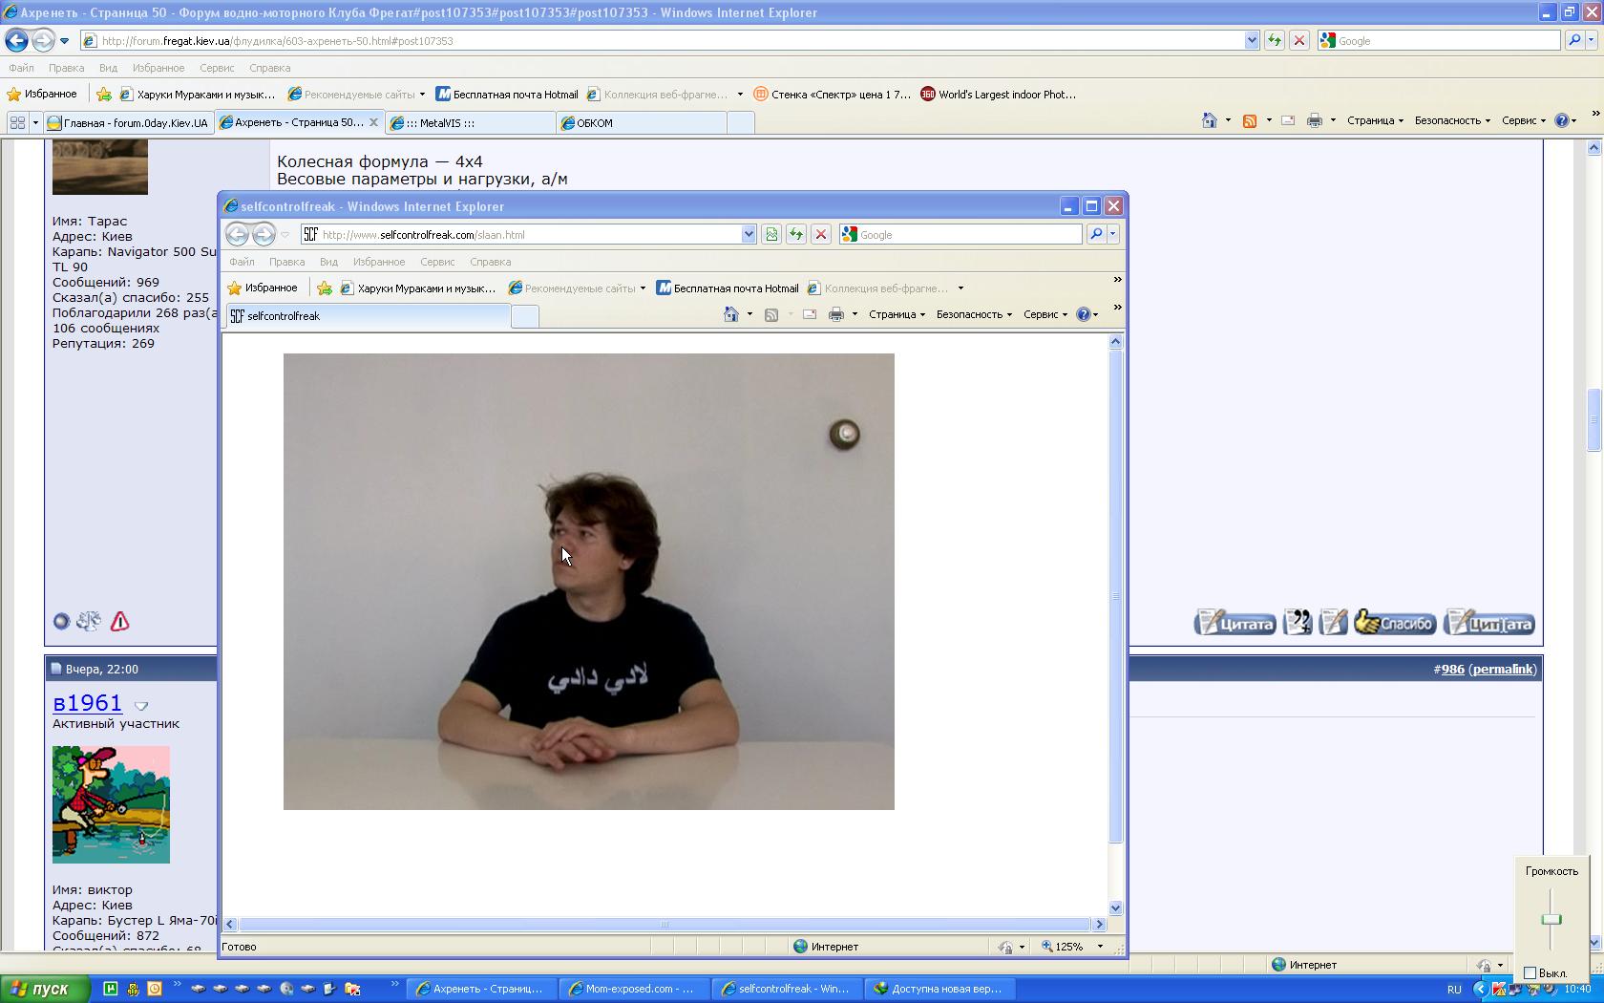Viewport: 1604px width, 1003px height.
Task: Open the 'Безопасность' dropdown in popup toolbar
Action: pos(973,314)
